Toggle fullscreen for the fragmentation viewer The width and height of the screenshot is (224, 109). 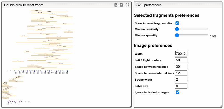(127, 5)
